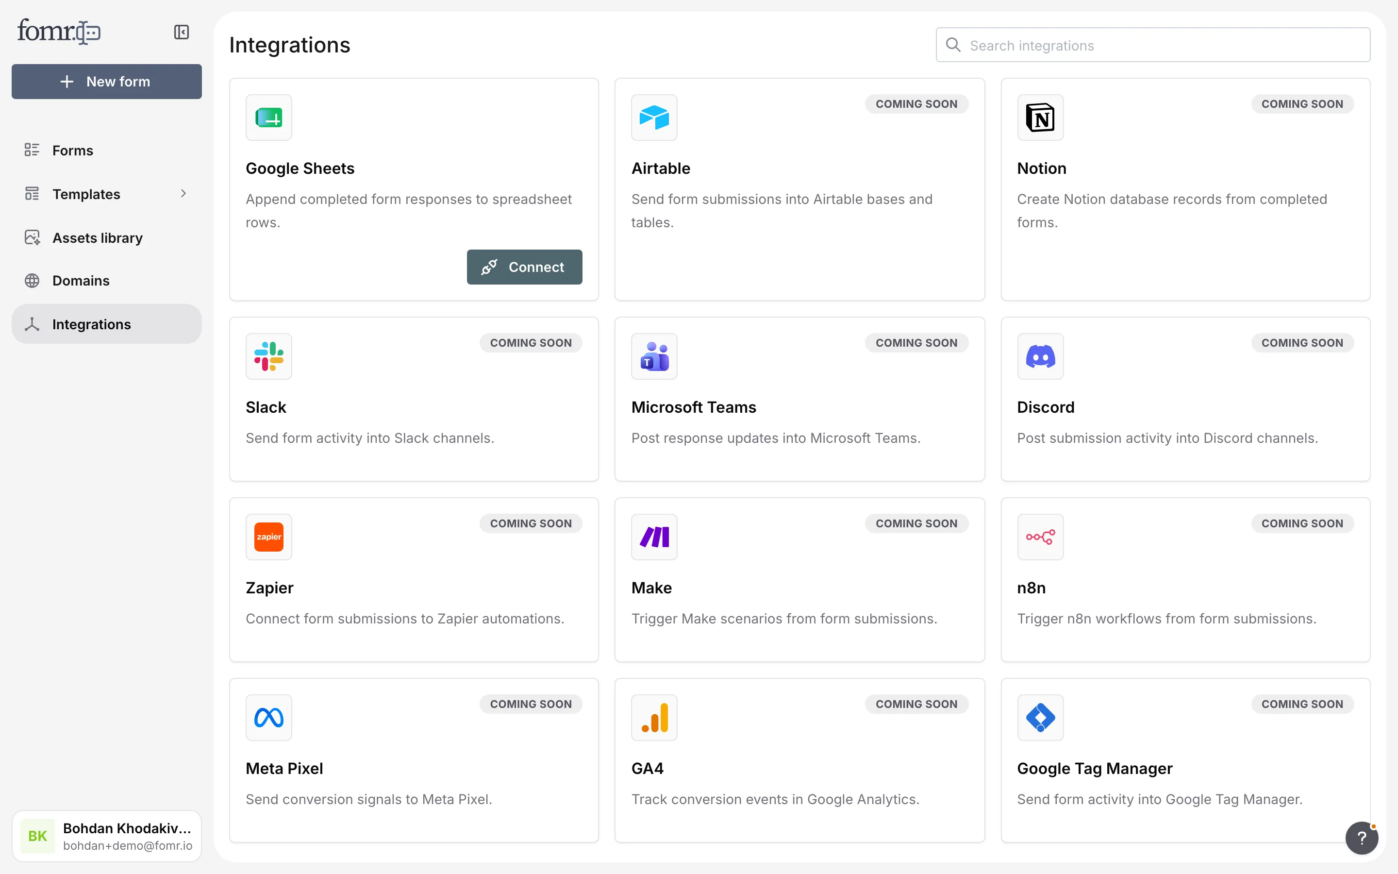Click Notion's Coming Soon badge
The width and height of the screenshot is (1398, 874).
(1302, 104)
